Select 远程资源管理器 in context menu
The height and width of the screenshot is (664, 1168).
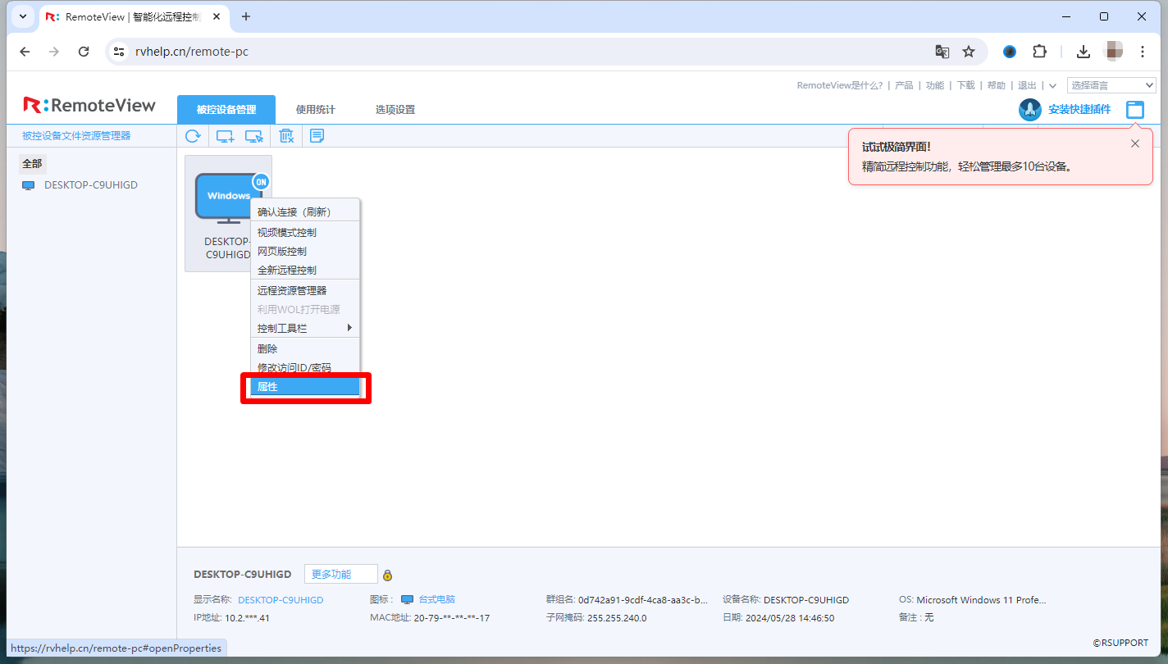coord(305,290)
